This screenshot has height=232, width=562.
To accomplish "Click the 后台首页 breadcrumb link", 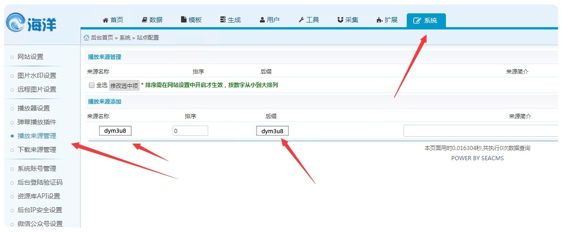I will (x=101, y=38).
